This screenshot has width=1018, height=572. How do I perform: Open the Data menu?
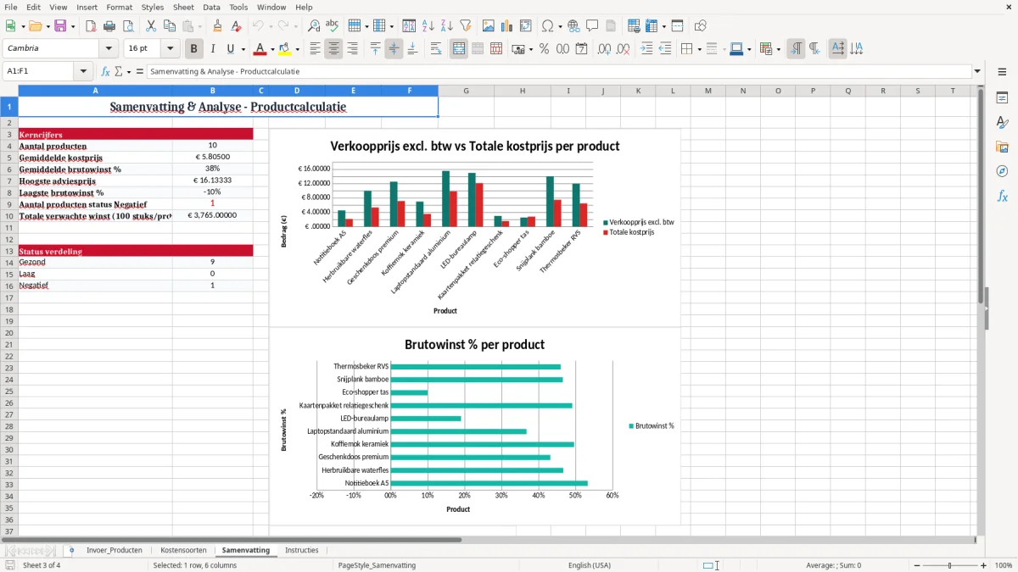(211, 7)
